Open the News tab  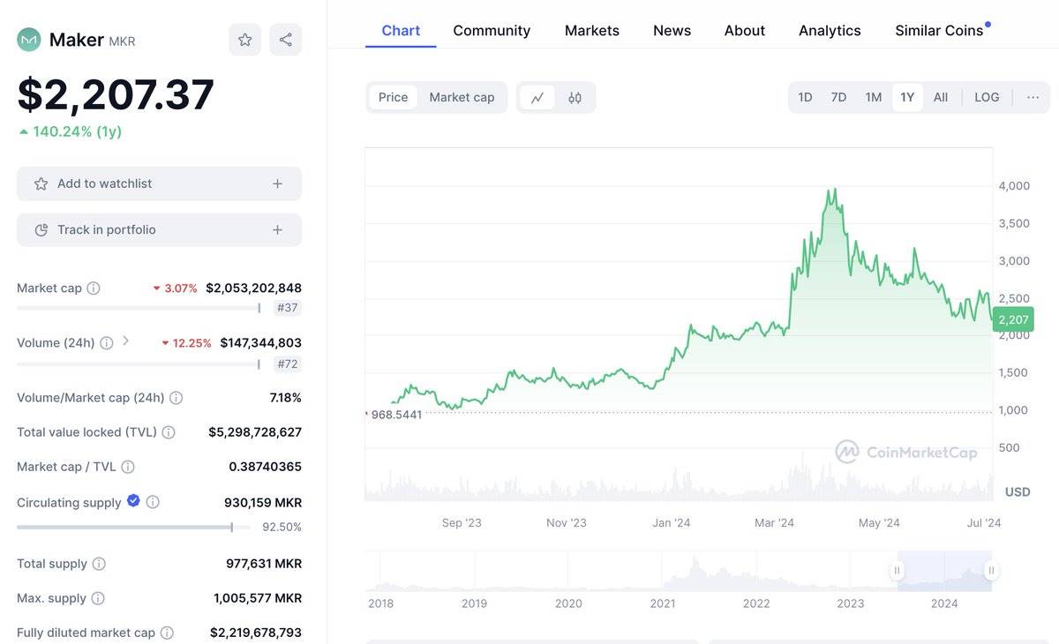[672, 30]
